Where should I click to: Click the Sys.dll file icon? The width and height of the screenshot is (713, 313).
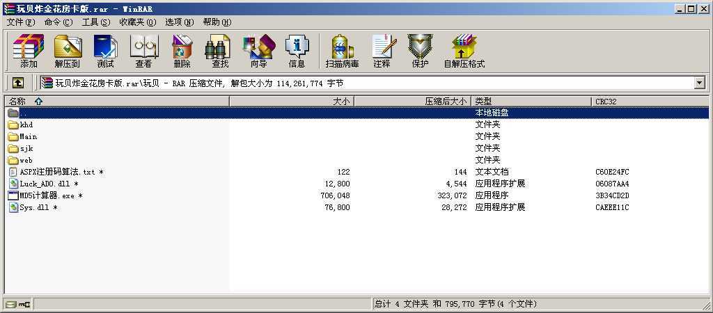[13, 207]
